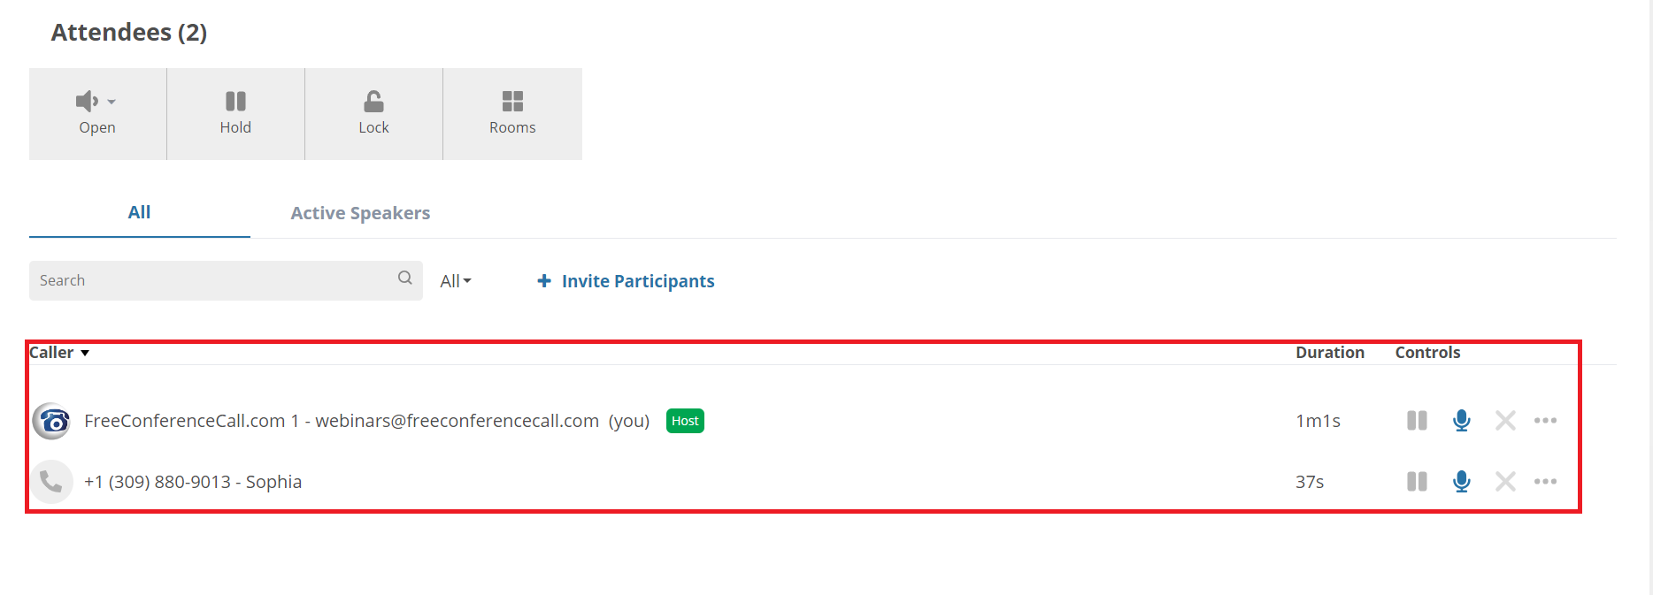Viewport: 1653px width, 595px height.
Task: Click the FreeConferenceCall host avatar icon
Action: (52, 421)
